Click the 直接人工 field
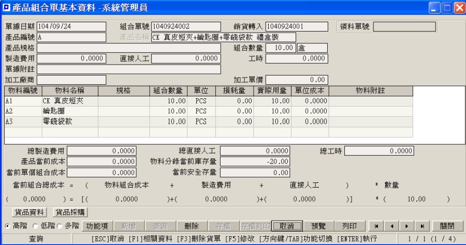The width and height of the screenshot is (466, 245). pyautogui.click(x=186, y=58)
